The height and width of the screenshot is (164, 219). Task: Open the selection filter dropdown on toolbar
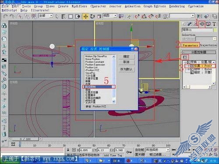51,15
